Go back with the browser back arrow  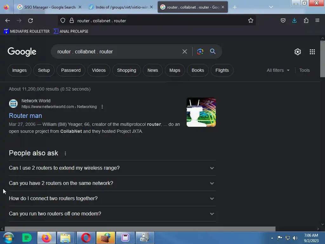coord(8,21)
